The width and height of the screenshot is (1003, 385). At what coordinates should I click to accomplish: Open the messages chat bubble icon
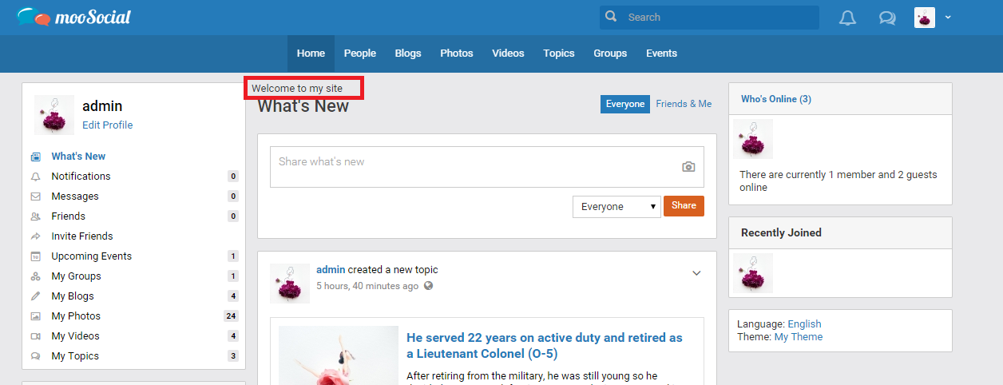point(886,18)
